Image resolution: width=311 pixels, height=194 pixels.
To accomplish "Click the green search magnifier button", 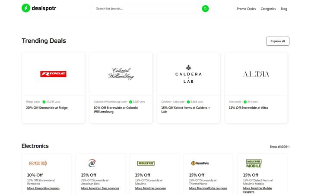I will coord(205,9).
